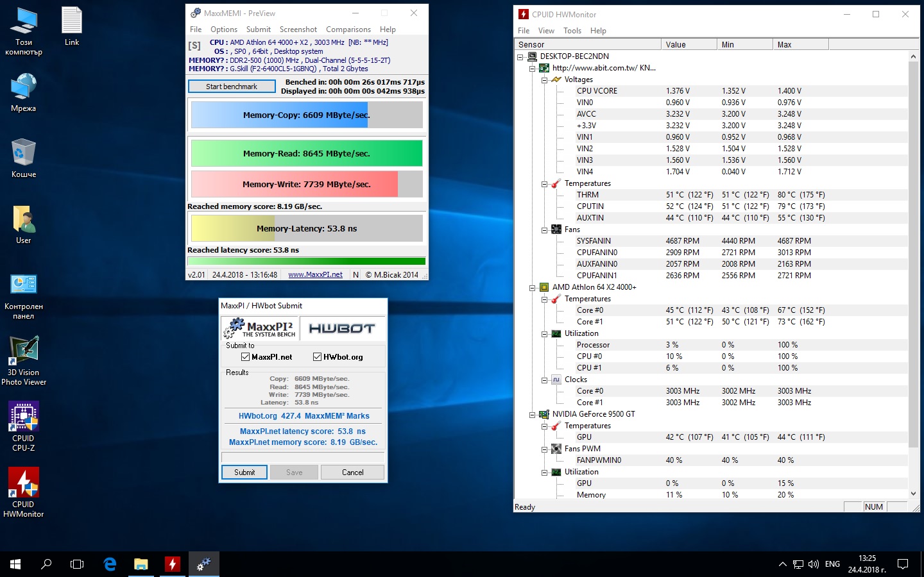Click the Max column header
924x577 pixels.
tap(801, 44)
